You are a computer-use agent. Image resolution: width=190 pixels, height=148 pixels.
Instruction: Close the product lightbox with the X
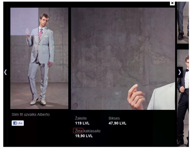(172, 3)
